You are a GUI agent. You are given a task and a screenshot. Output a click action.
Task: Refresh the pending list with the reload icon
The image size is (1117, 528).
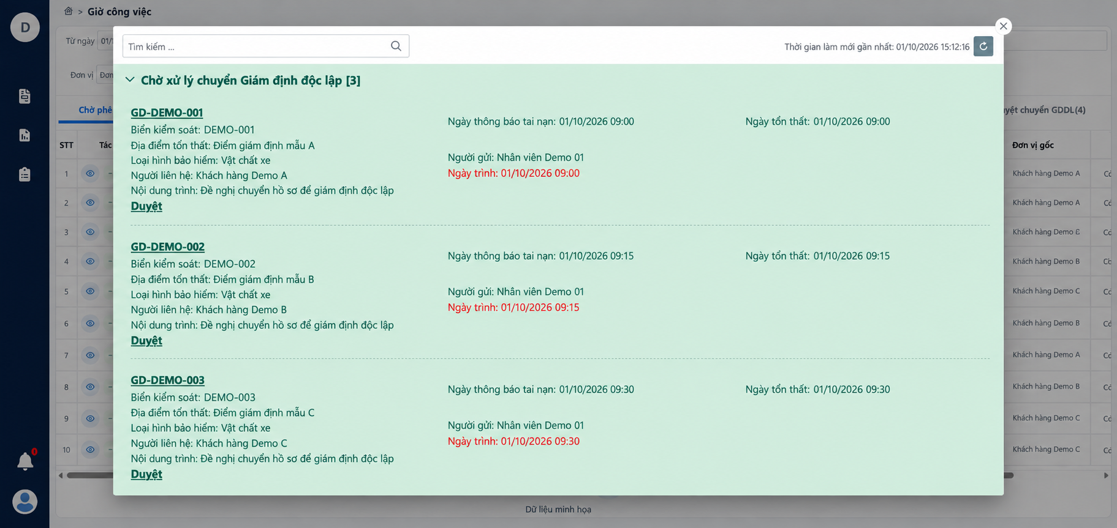983,46
